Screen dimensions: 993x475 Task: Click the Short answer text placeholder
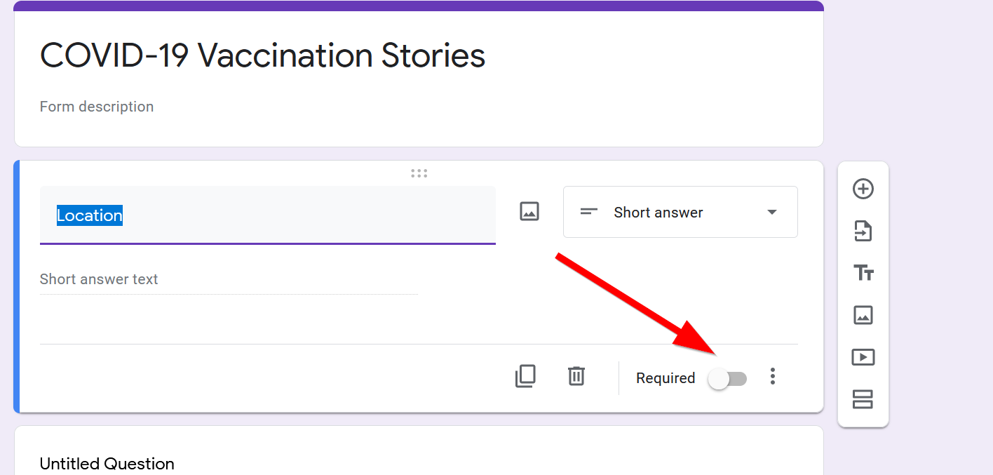coord(99,279)
